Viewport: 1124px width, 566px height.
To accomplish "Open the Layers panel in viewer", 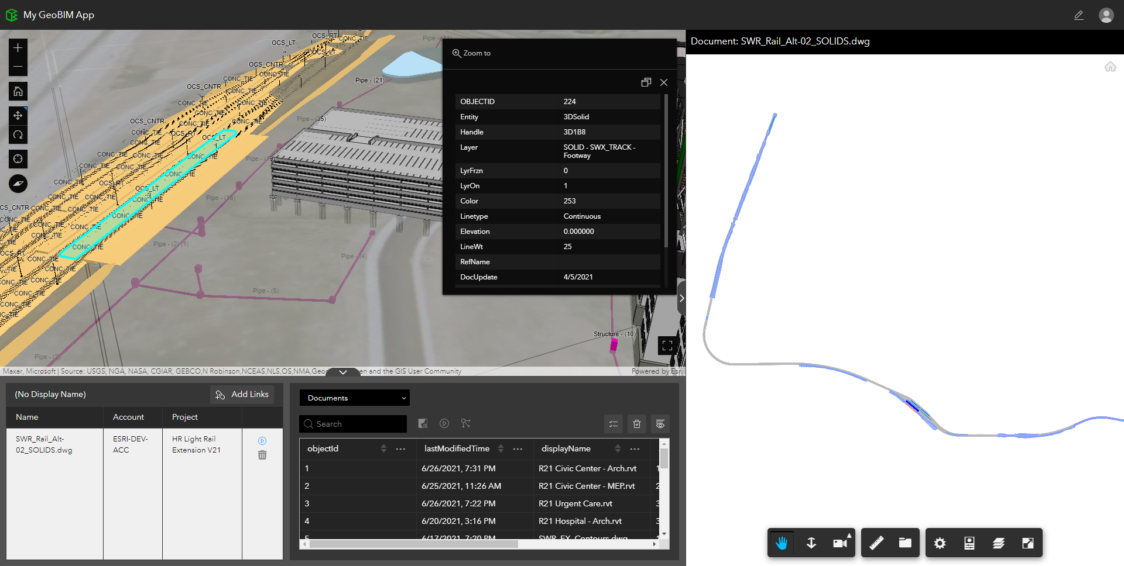I will pos(999,543).
